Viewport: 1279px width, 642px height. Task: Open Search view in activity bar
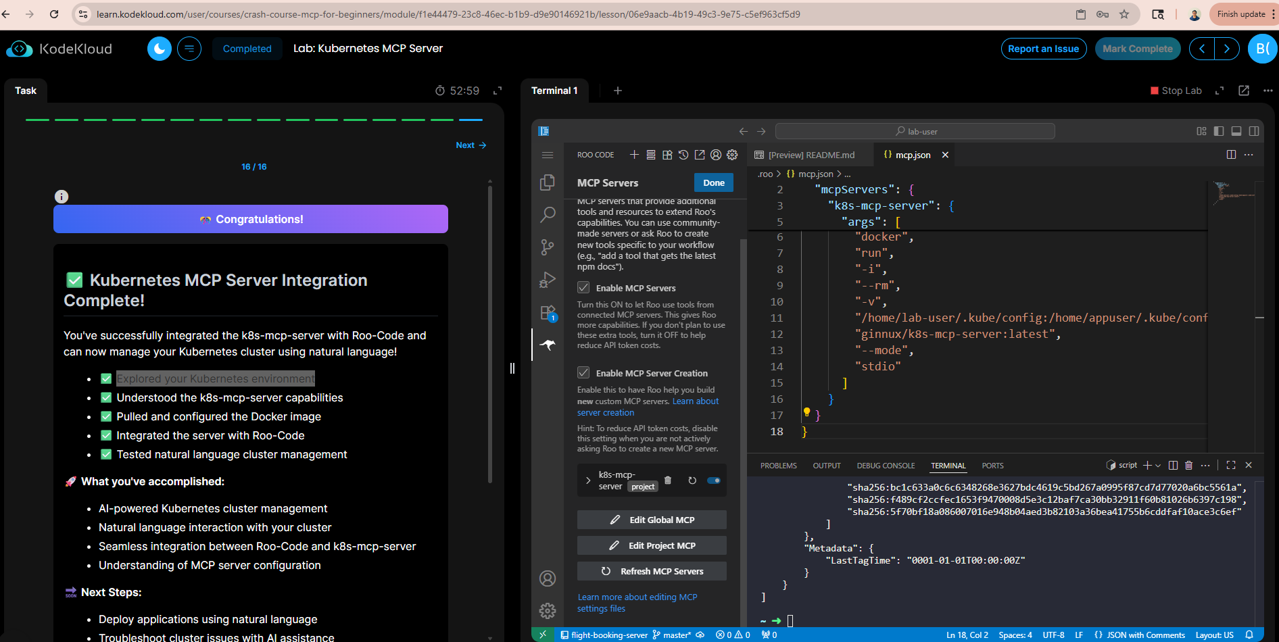point(548,215)
